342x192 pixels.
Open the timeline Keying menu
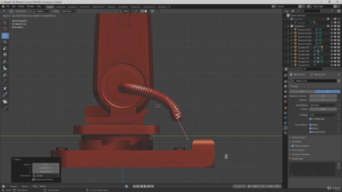click(x=26, y=186)
